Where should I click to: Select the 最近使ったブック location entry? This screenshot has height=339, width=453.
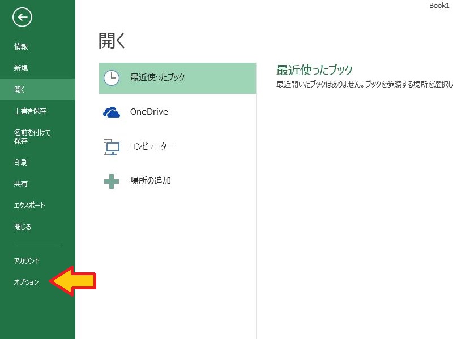pos(157,77)
